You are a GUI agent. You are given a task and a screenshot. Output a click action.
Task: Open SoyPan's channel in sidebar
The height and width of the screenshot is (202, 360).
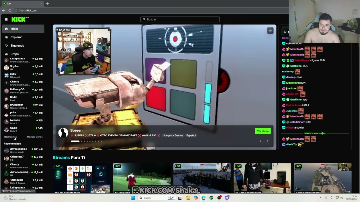23,68
